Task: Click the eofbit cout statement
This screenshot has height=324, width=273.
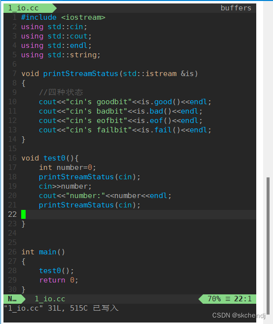Action: tap(121, 121)
